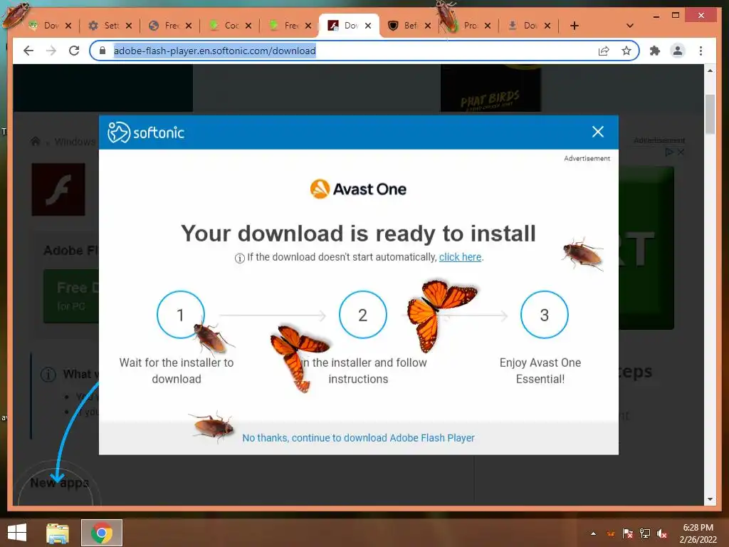
Task: Click the browser forward arrow
Action: click(51, 51)
